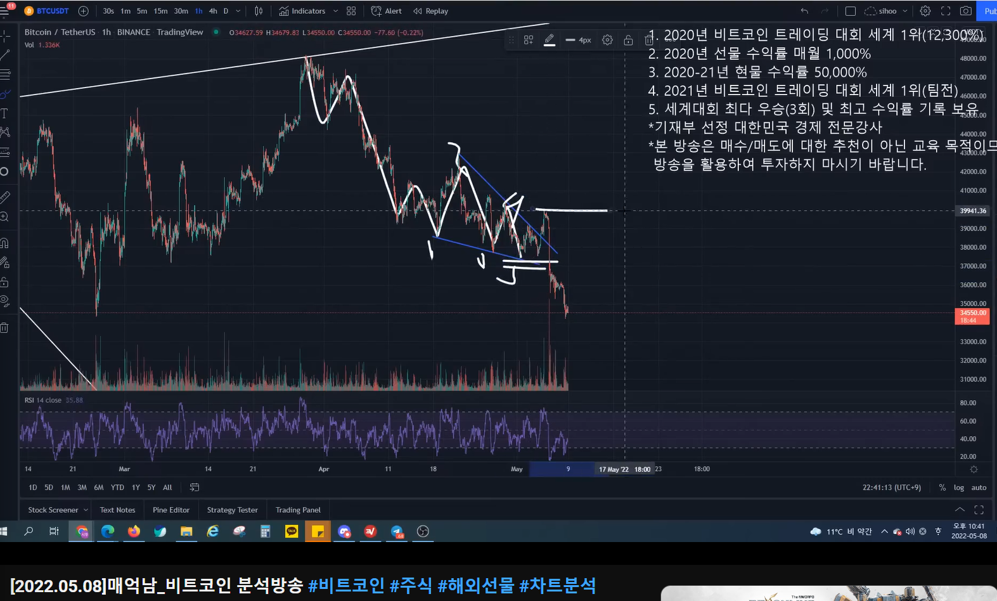The height and width of the screenshot is (601, 997).
Task: Toggle percent scale mode
Action: point(942,488)
